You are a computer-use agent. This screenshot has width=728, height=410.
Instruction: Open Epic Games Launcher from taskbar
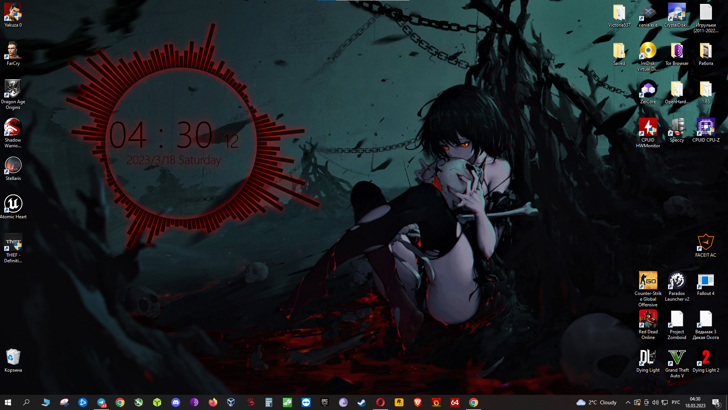tap(325, 402)
